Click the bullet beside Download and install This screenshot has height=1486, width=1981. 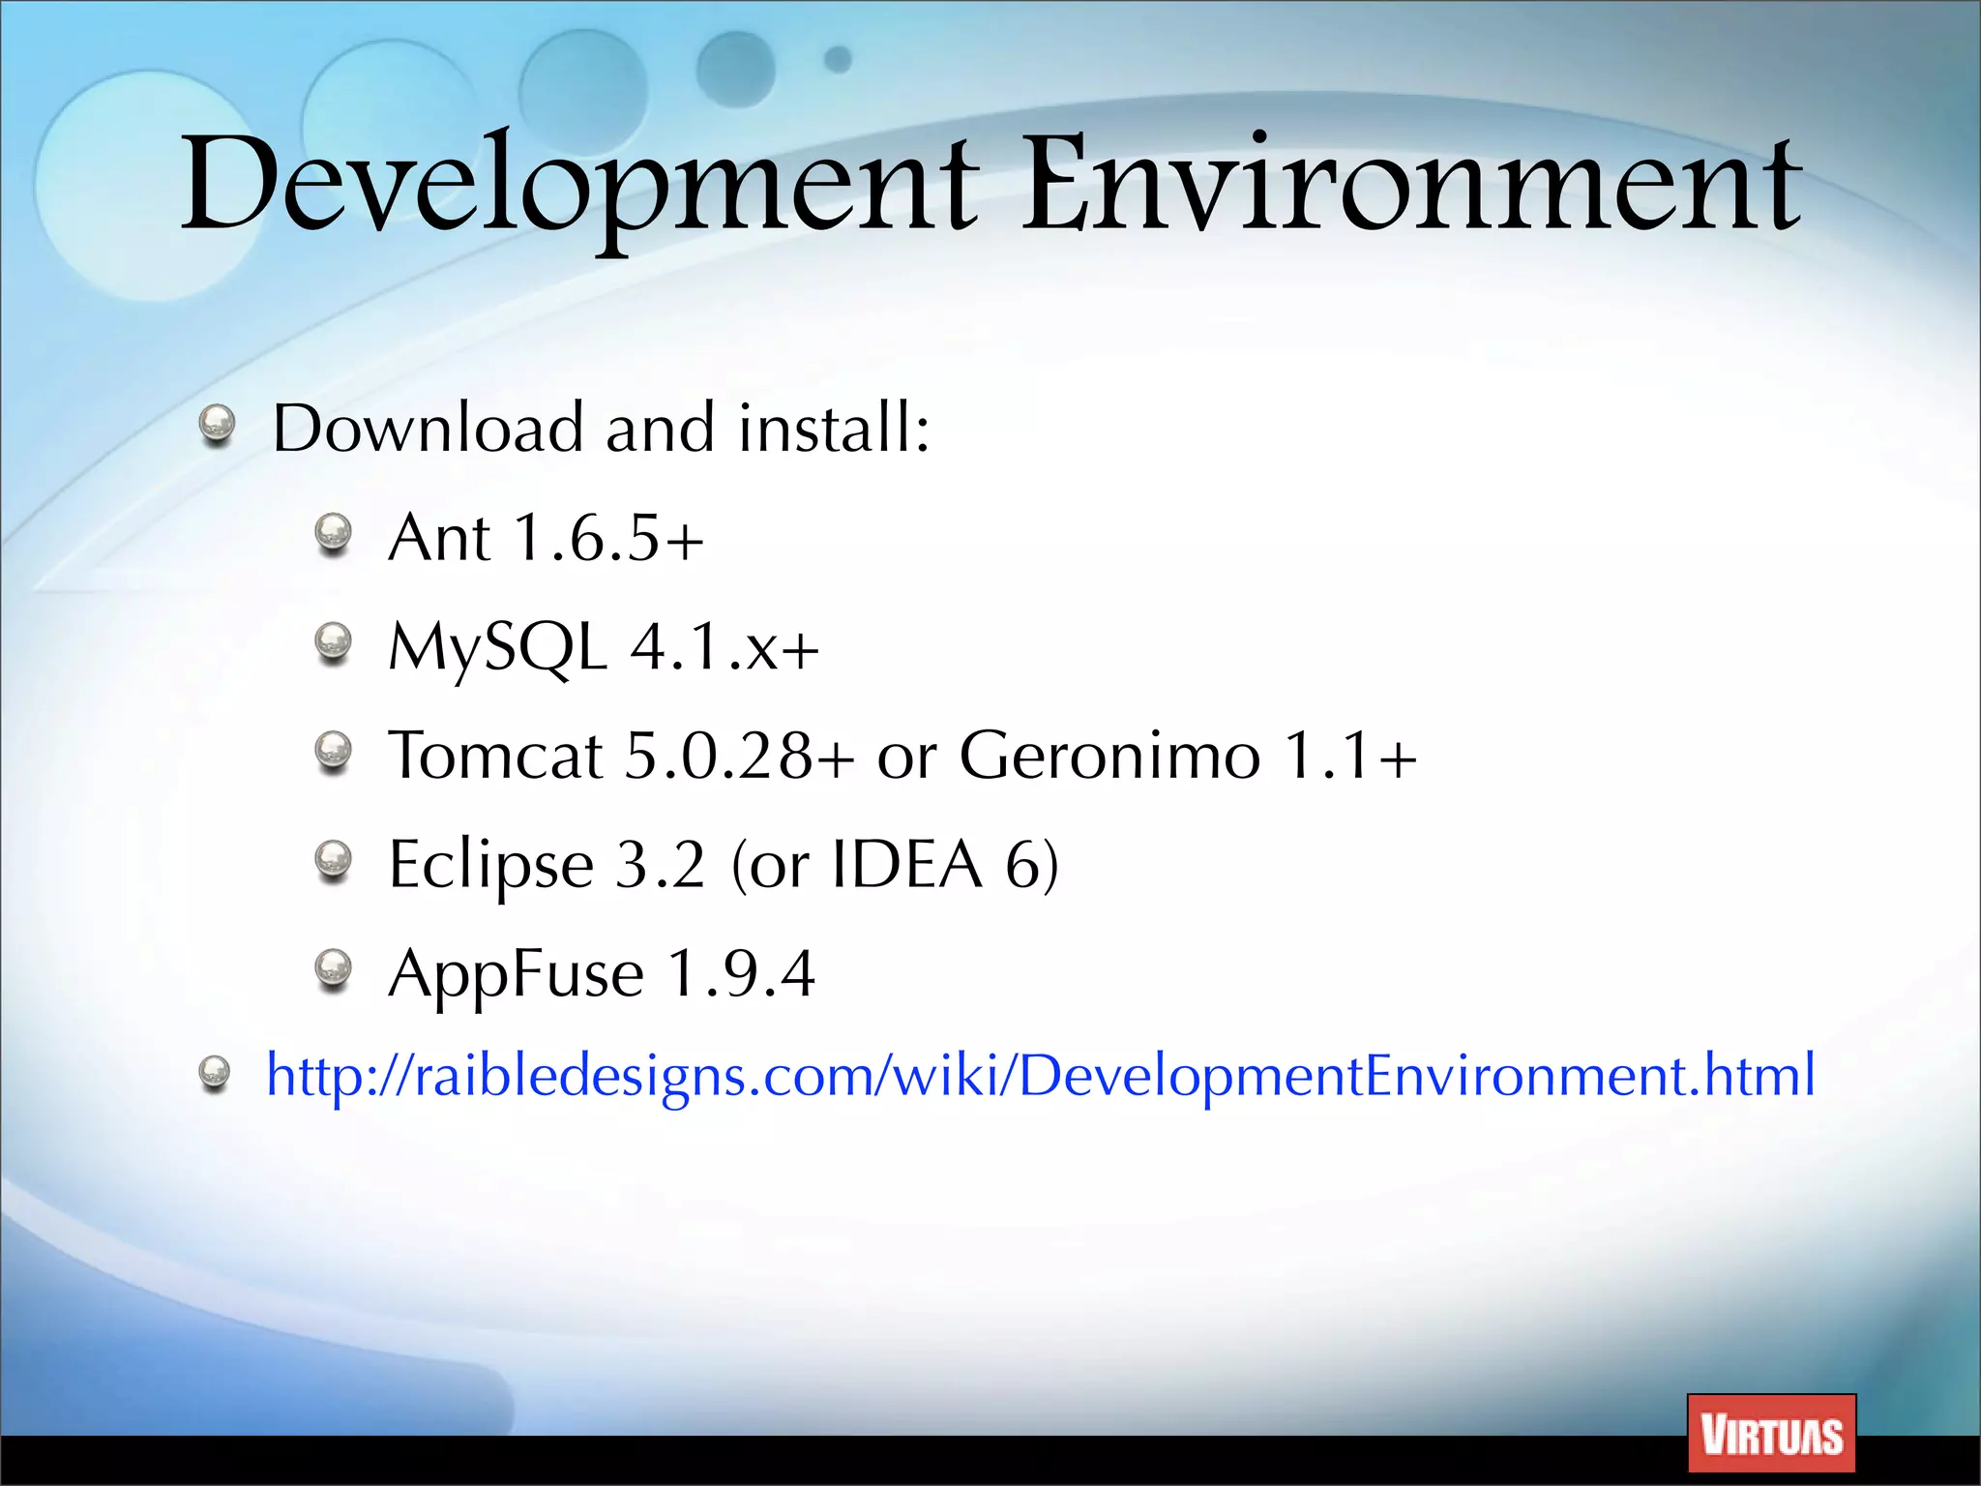[217, 425]
